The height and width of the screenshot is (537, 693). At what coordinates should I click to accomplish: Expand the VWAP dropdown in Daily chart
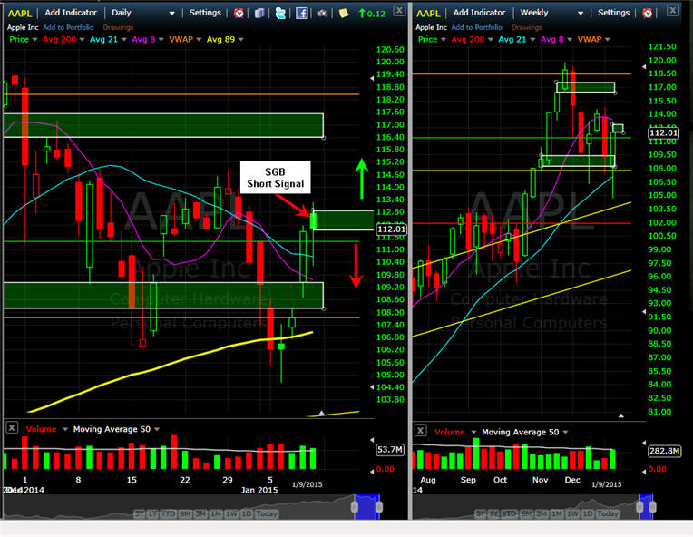tap(200, 40)
